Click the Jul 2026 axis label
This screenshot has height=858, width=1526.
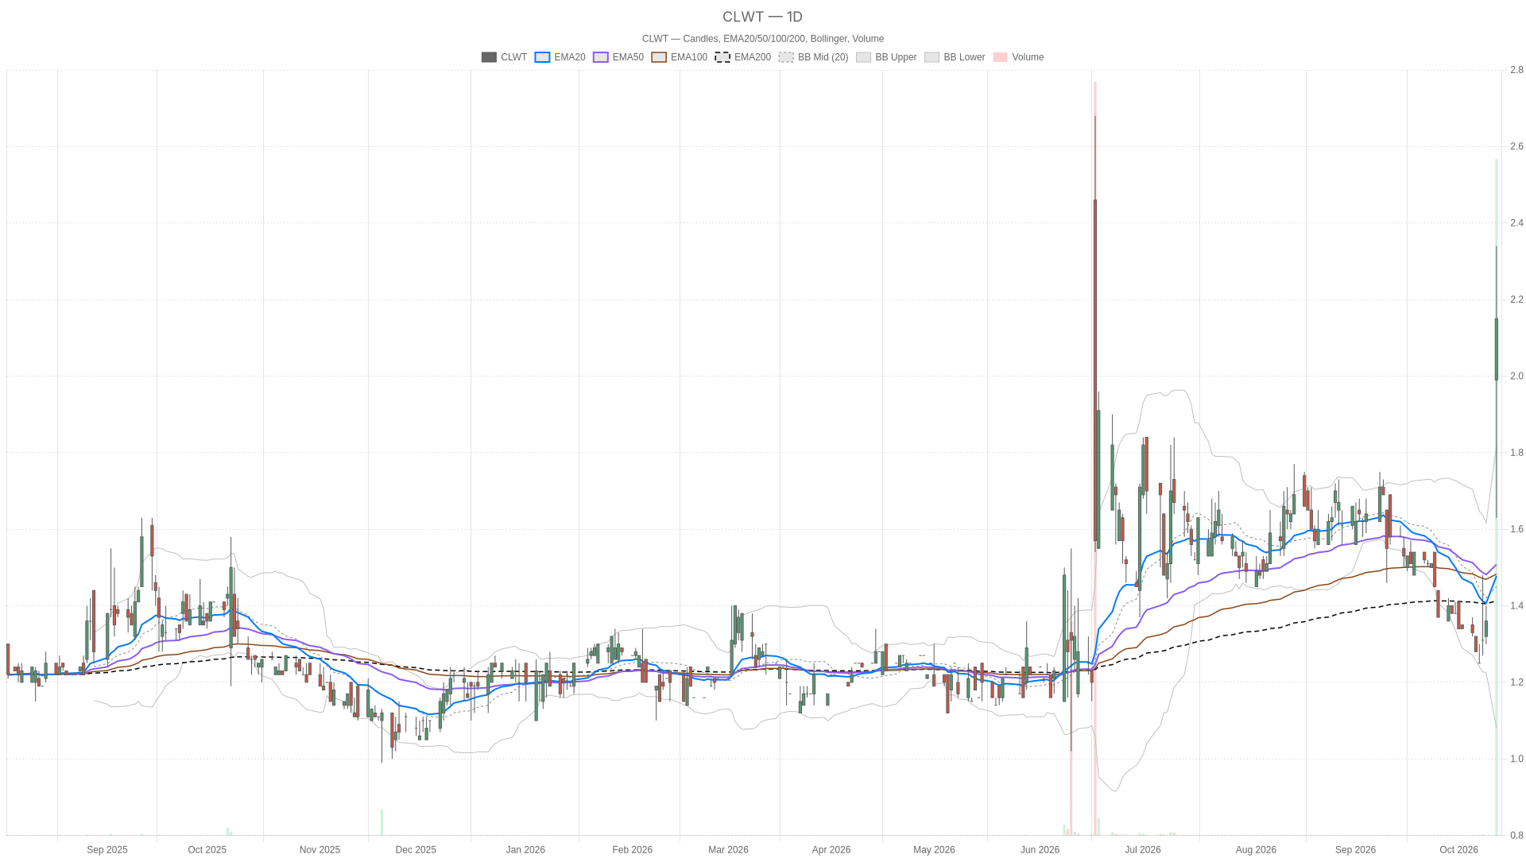click(x=1143, y=850)
